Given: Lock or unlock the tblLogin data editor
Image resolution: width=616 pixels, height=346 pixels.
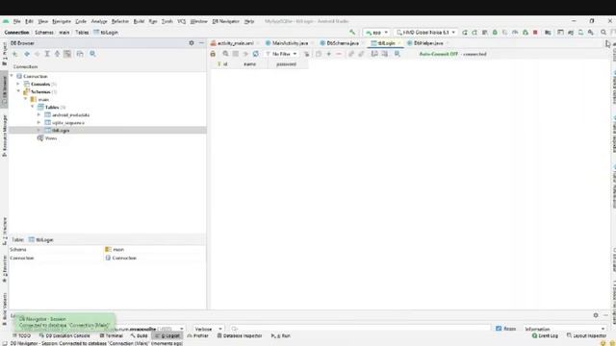Looking at the screenshot, I should 213,54.
